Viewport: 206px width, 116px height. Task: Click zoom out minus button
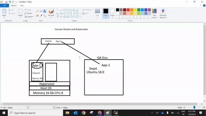(184, 107)
